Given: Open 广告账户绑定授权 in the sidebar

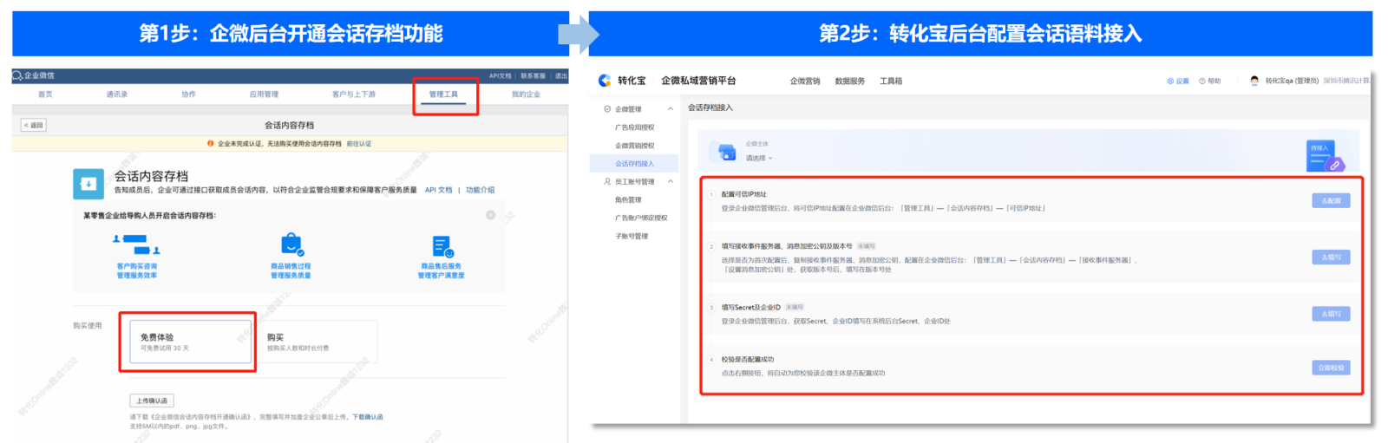Looking at the screenshot, I should click(x=641, y=218).
